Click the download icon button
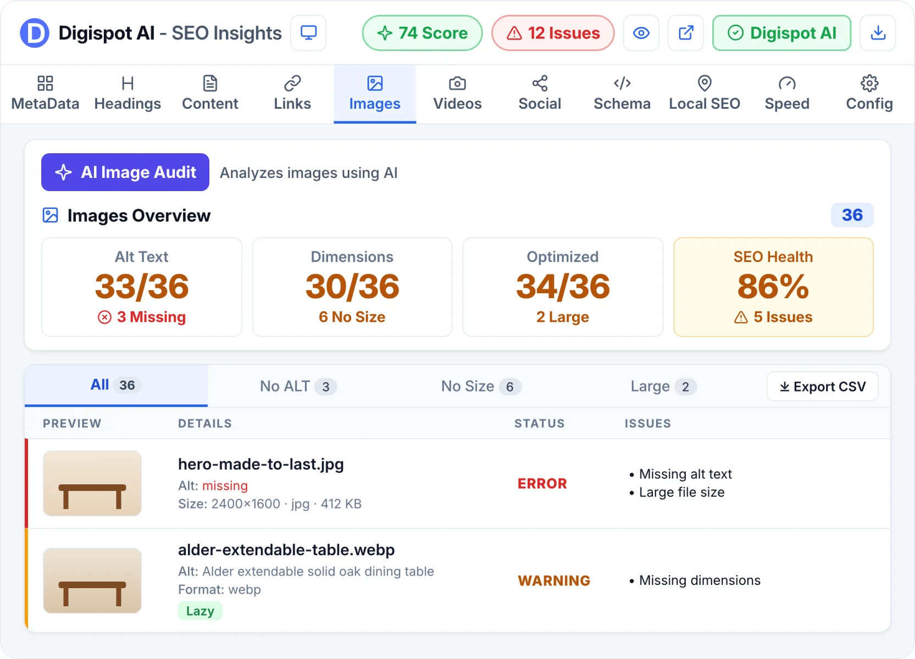The width and height of the screenshot is (915, 659). click(878, 33)
